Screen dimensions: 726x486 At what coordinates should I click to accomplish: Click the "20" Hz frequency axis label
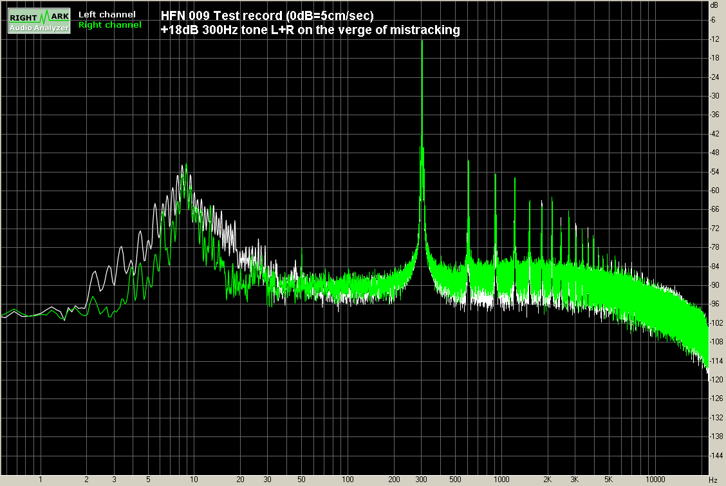click(240, 480)
